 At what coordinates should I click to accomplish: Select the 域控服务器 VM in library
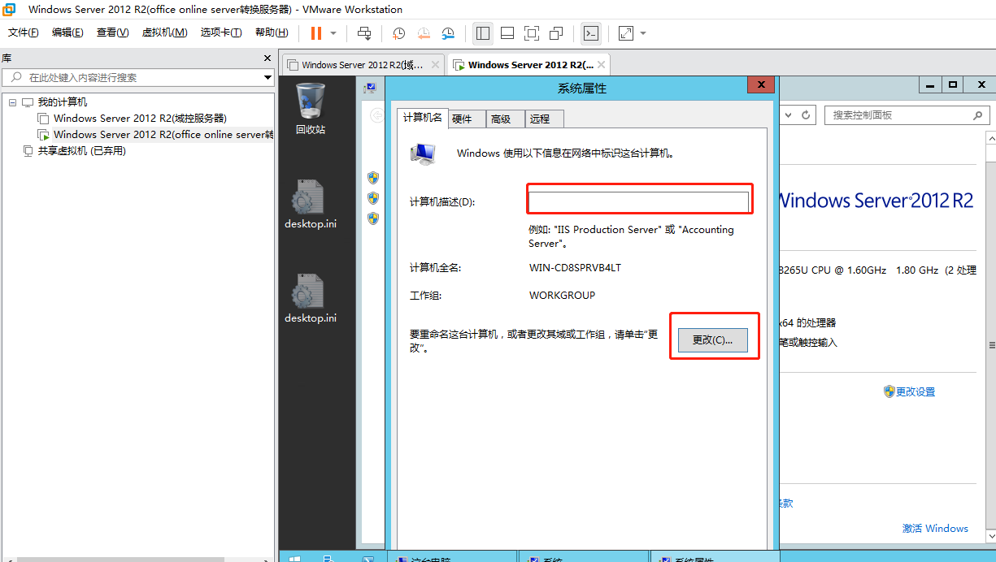click(x=140, y=119)
